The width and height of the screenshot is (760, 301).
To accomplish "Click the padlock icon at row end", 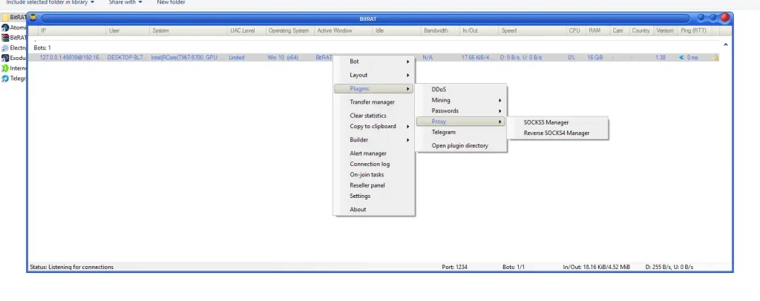I will coord(715,57).
